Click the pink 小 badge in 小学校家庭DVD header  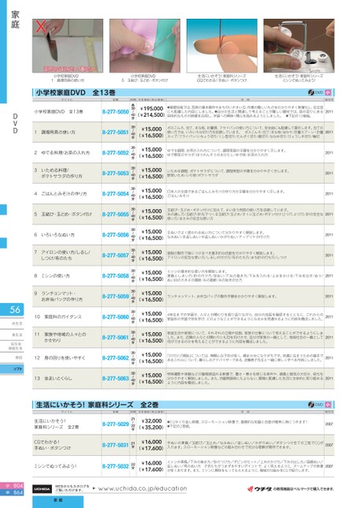328,92
